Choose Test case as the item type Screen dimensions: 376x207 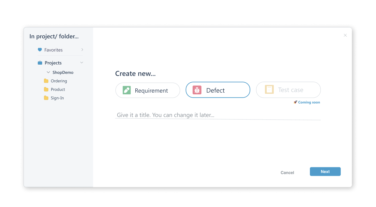click(x=288, y=90)
